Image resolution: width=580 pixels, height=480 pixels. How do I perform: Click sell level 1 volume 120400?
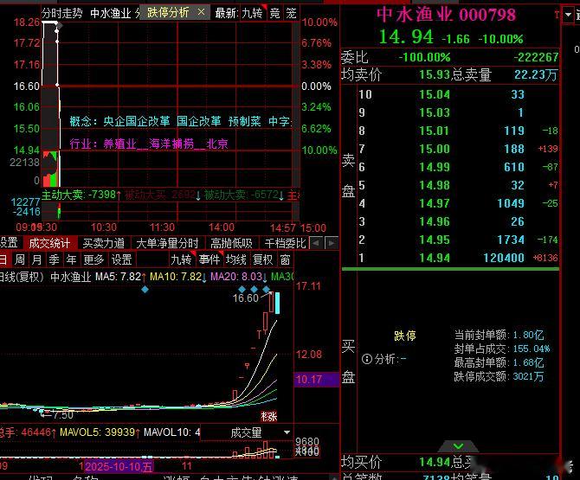(x=504, y=258)
